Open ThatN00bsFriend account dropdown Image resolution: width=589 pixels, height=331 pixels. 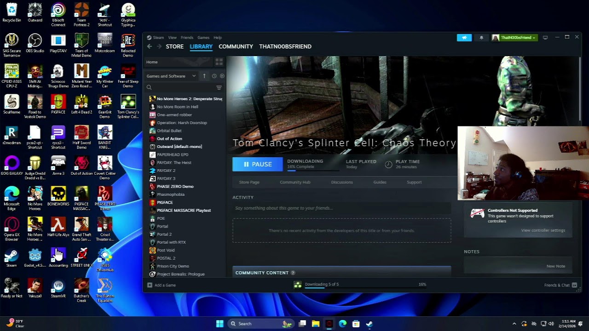[x=514, y=38]
